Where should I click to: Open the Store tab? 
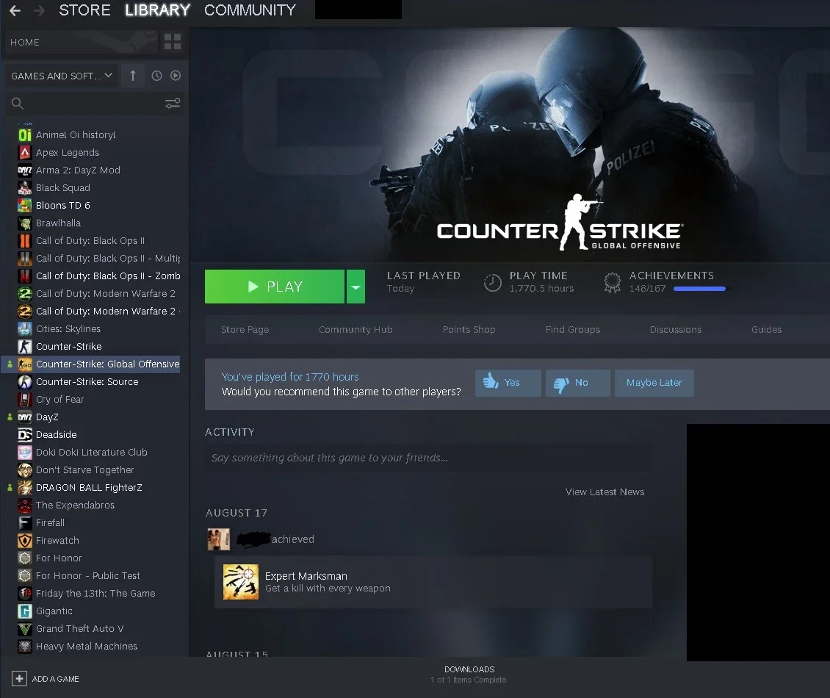pyautogui.click(x=84, y=10)
